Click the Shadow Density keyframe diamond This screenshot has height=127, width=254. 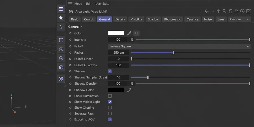tap(70, 84)
